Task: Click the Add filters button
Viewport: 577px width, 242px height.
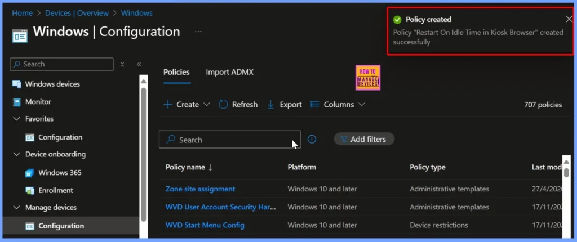Action: point(364,139)
